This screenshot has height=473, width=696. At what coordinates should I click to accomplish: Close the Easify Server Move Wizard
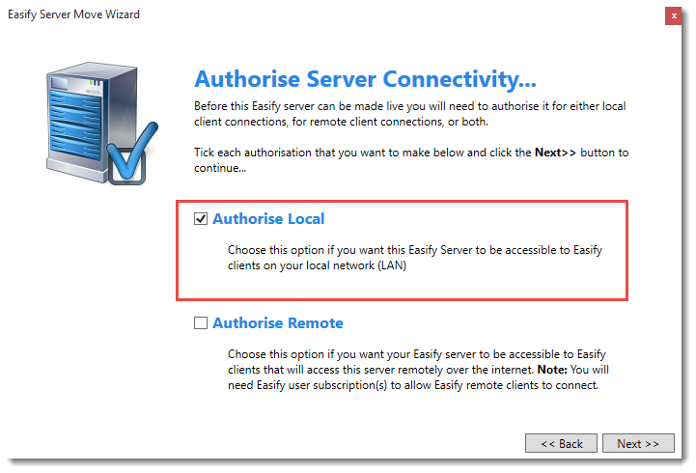coord(673,15)
